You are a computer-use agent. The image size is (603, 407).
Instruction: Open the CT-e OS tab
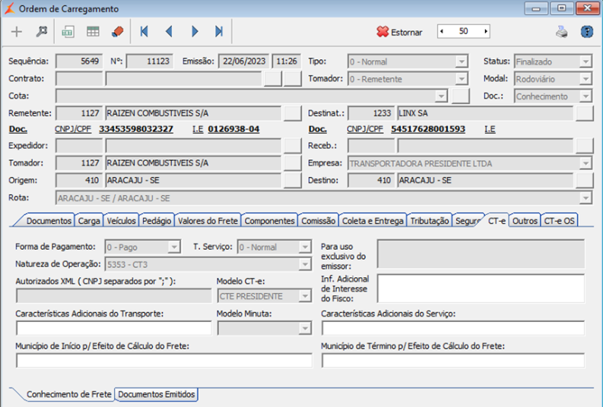pos(559,221)
